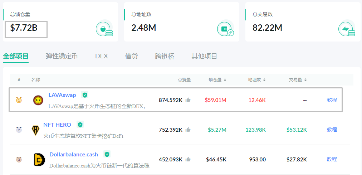Image resolution: width=362 pixels, height=175 pixels.
Task: Open the 跨链桥 tab
Action: tap(165, 56)
